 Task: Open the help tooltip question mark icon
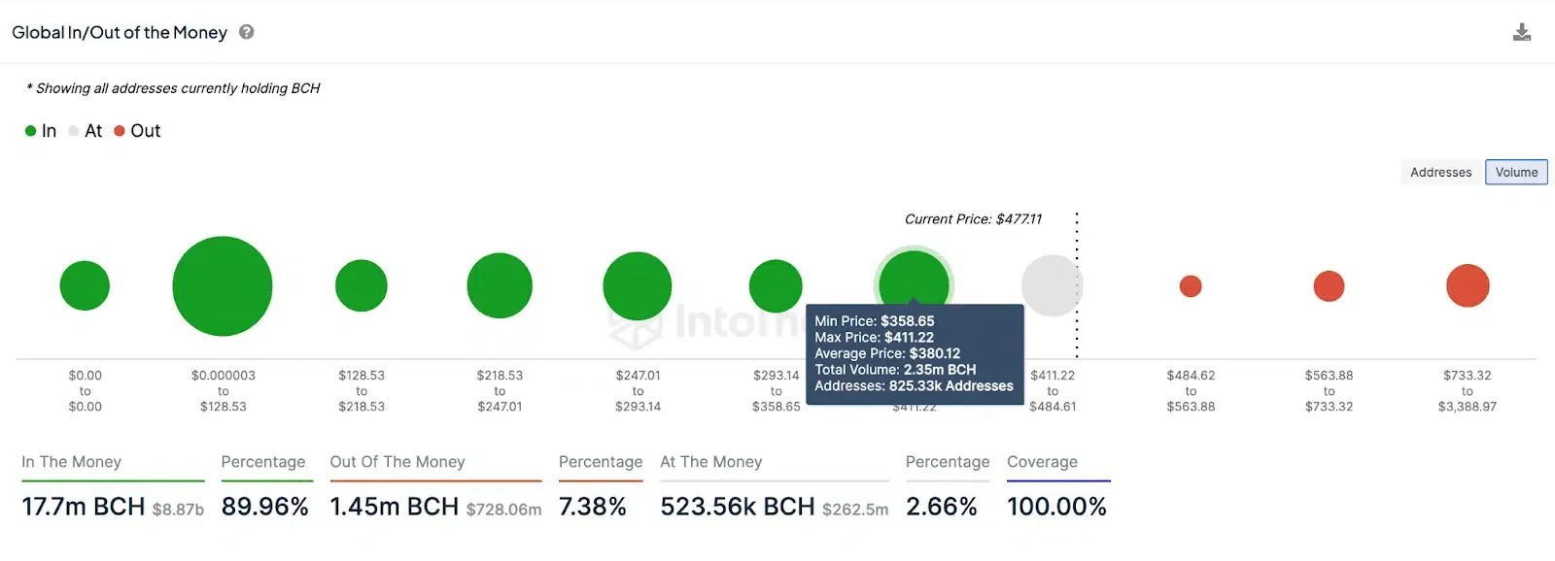(245, 31)
